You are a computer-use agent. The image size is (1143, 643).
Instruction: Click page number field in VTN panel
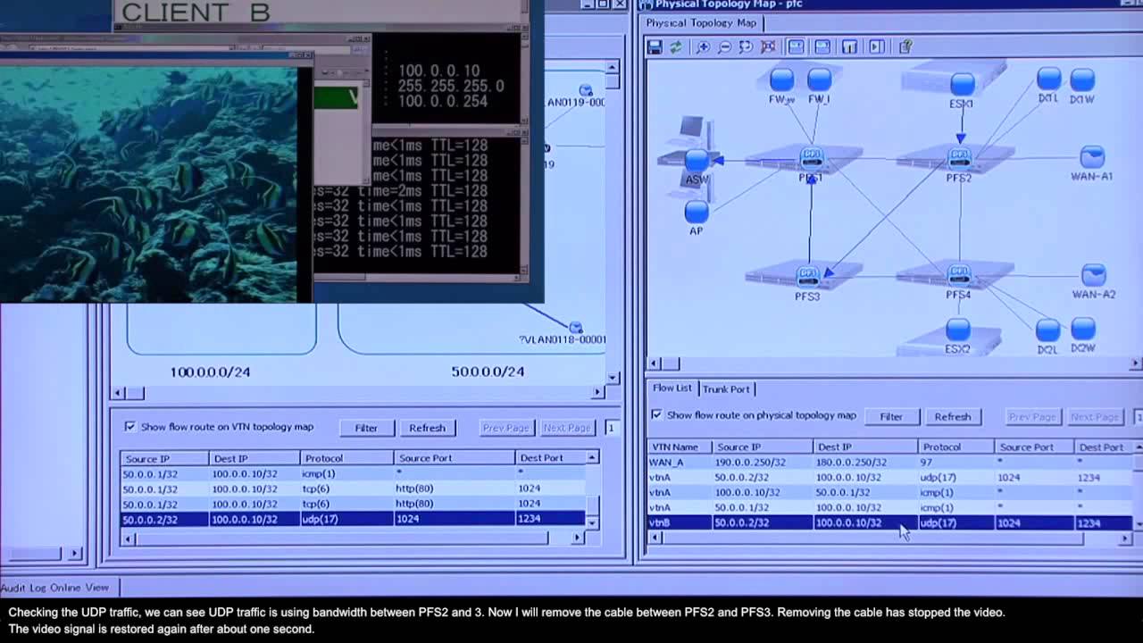[x=612, y=428]
